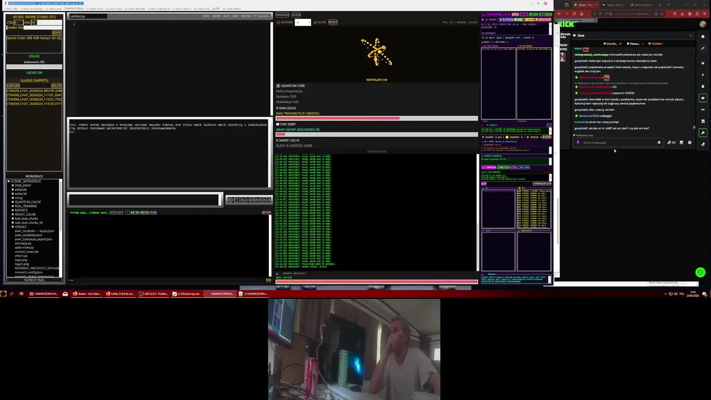Open Kick chat three-dot options menu
This screenshot has width=711, height=400.
[x=690, y=36]
